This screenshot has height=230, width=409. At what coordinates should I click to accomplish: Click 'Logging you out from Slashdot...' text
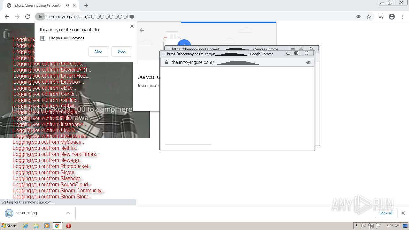pos(48,179)
